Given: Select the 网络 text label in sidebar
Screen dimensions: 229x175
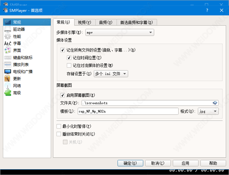Looking at the screenshot, I should tap(17, 86).
